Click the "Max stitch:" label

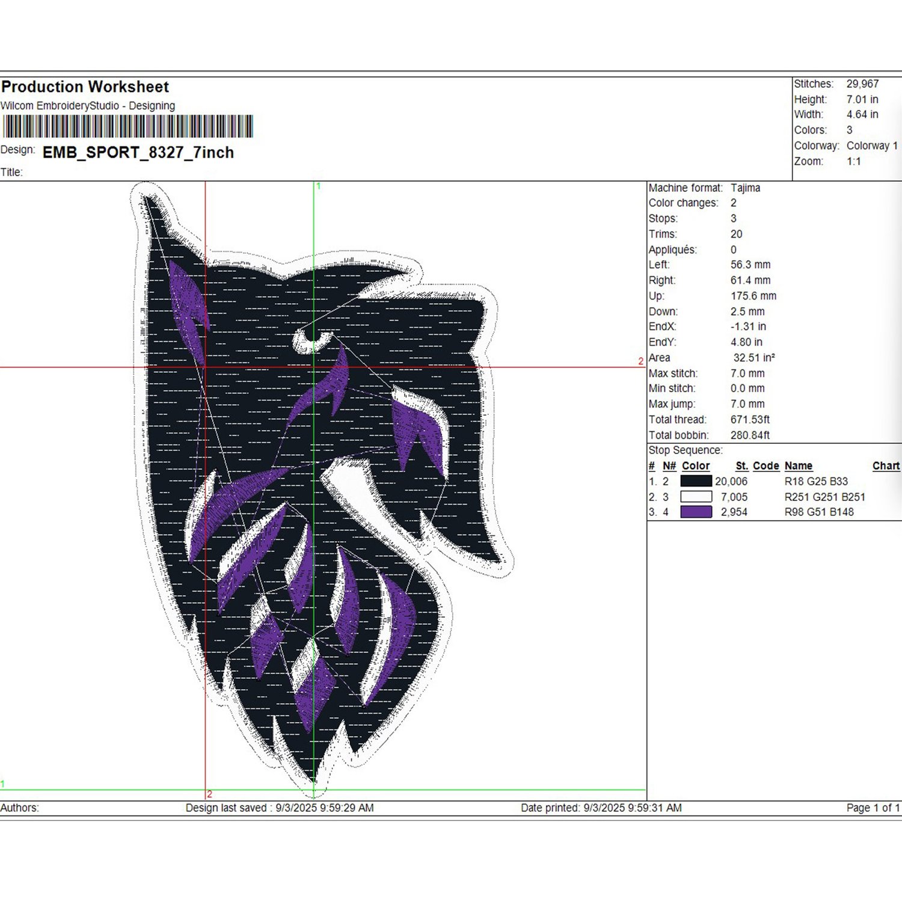673,373
